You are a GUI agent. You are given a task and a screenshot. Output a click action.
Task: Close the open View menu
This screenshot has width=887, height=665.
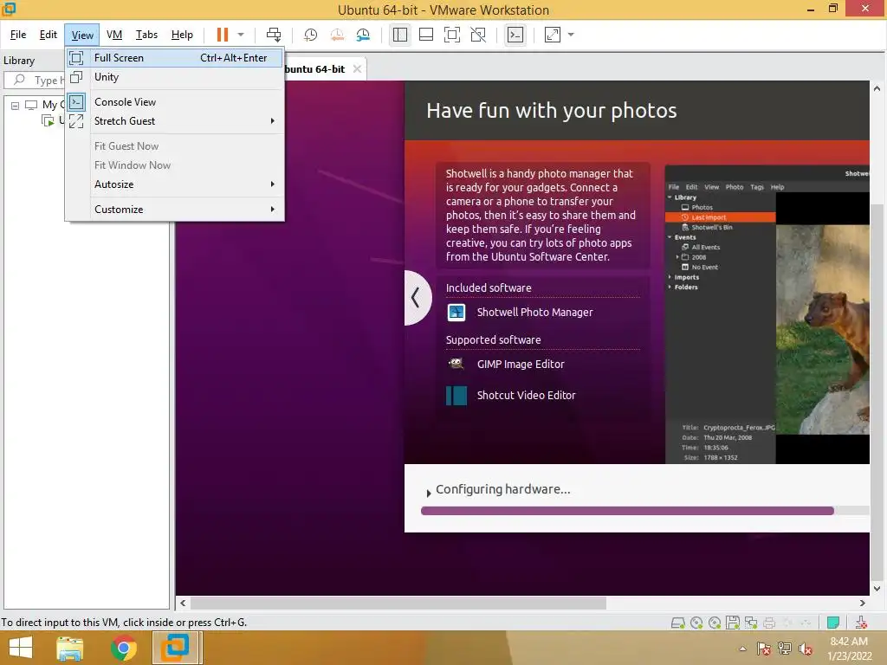[x=82, y=35]
